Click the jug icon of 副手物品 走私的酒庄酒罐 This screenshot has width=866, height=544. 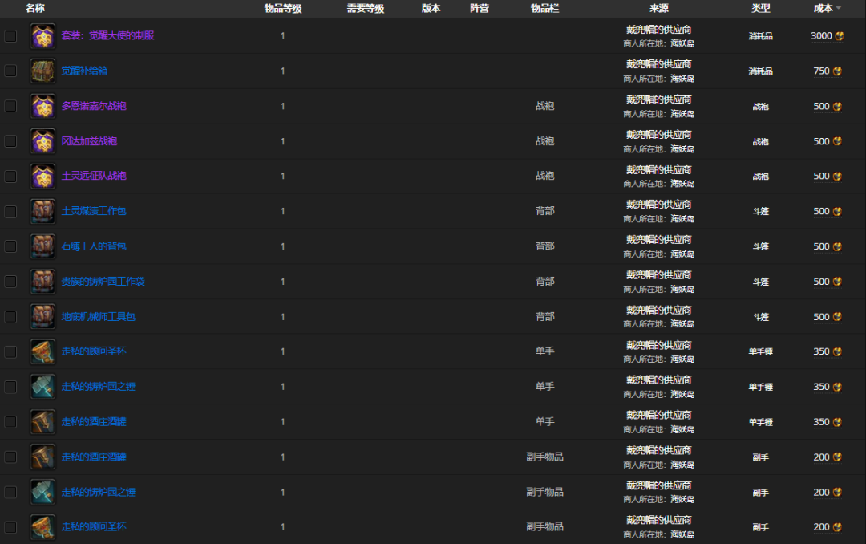(42, 457)
